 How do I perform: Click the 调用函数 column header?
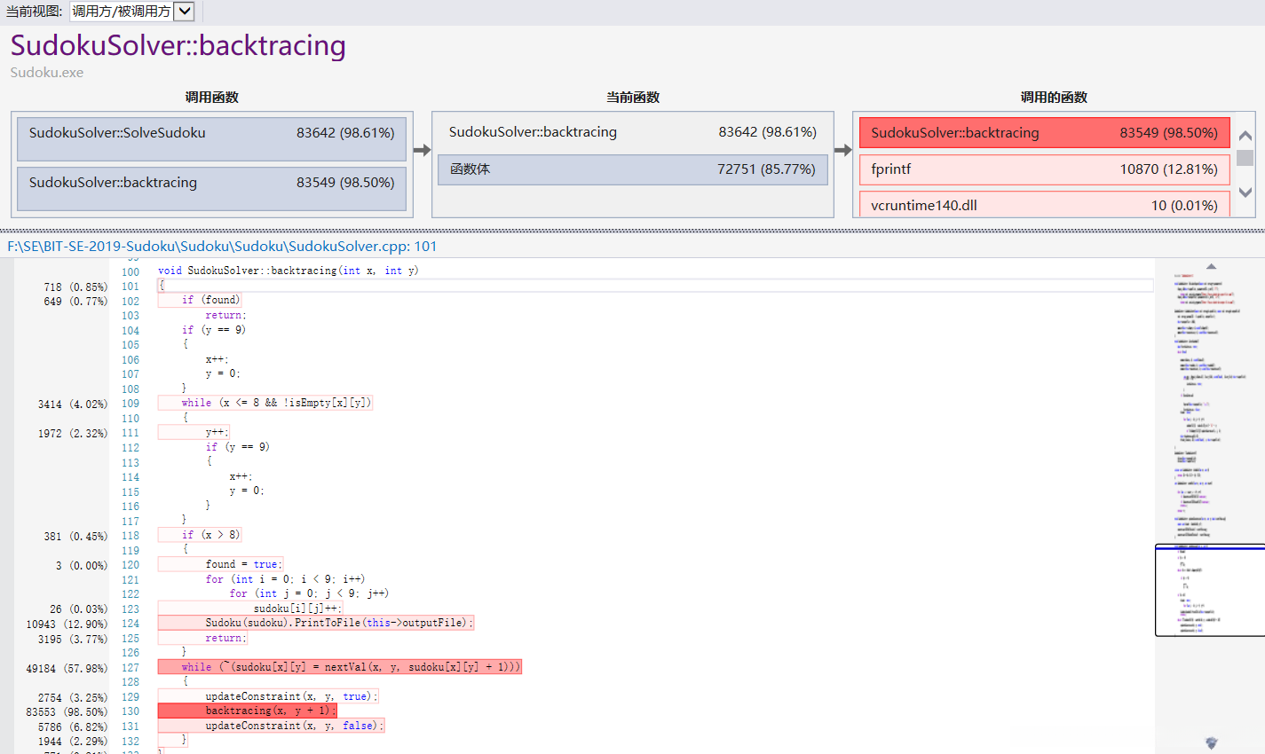tap(211, 98)
